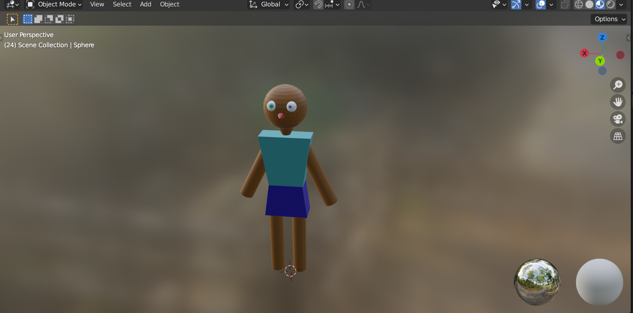Click '(24) Scene Collection | Sphere' text
This screenshot has height=313, width=633.
click(49, 45)
